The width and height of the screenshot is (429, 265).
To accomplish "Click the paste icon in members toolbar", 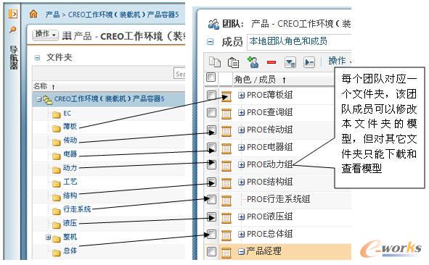I will coord(233,62).
